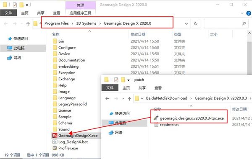Select the Profiler.exe file icon

tap(55, 148)
